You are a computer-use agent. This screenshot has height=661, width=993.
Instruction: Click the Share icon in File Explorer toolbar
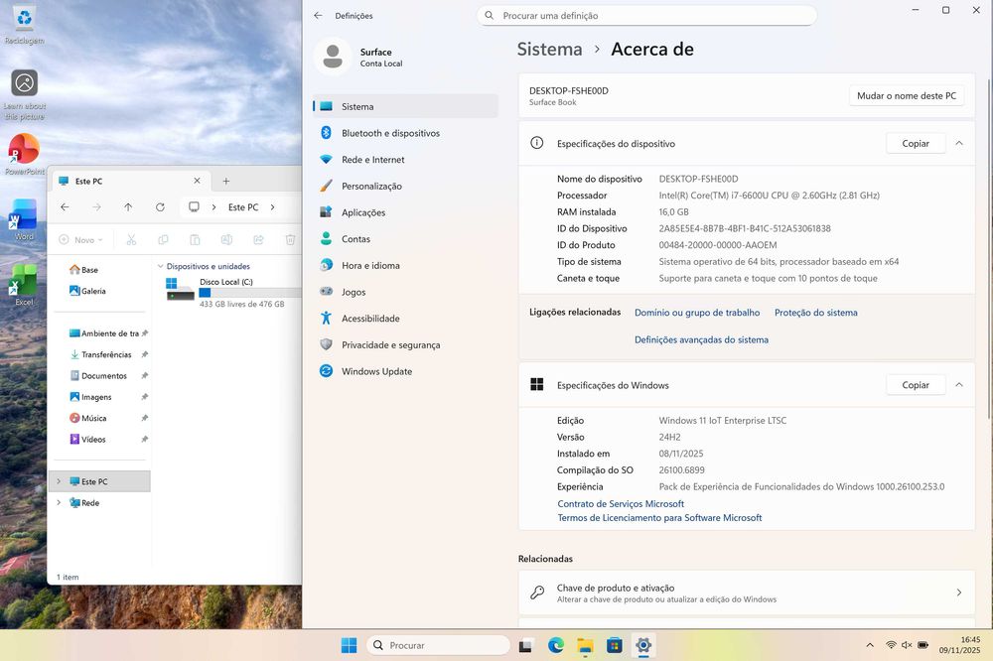(258, 240)
